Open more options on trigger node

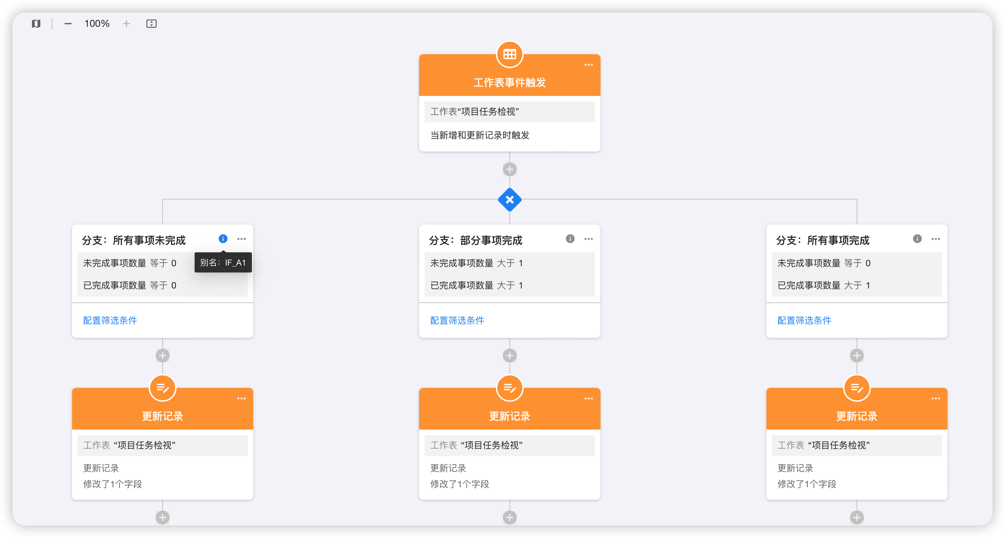588,65
